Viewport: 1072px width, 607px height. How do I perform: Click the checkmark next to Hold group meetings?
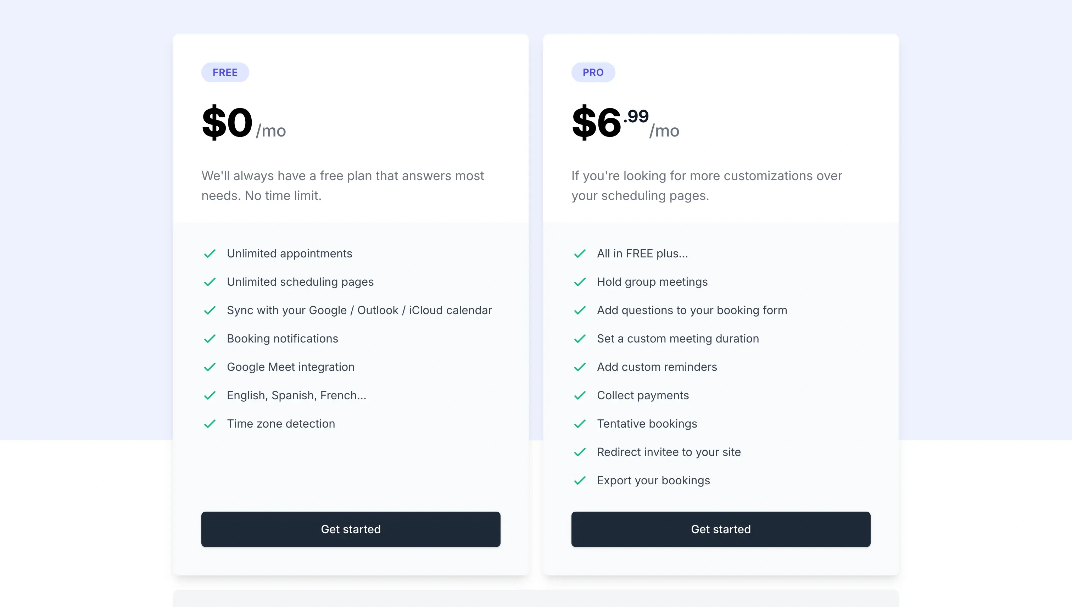click(x=580, y=282)
